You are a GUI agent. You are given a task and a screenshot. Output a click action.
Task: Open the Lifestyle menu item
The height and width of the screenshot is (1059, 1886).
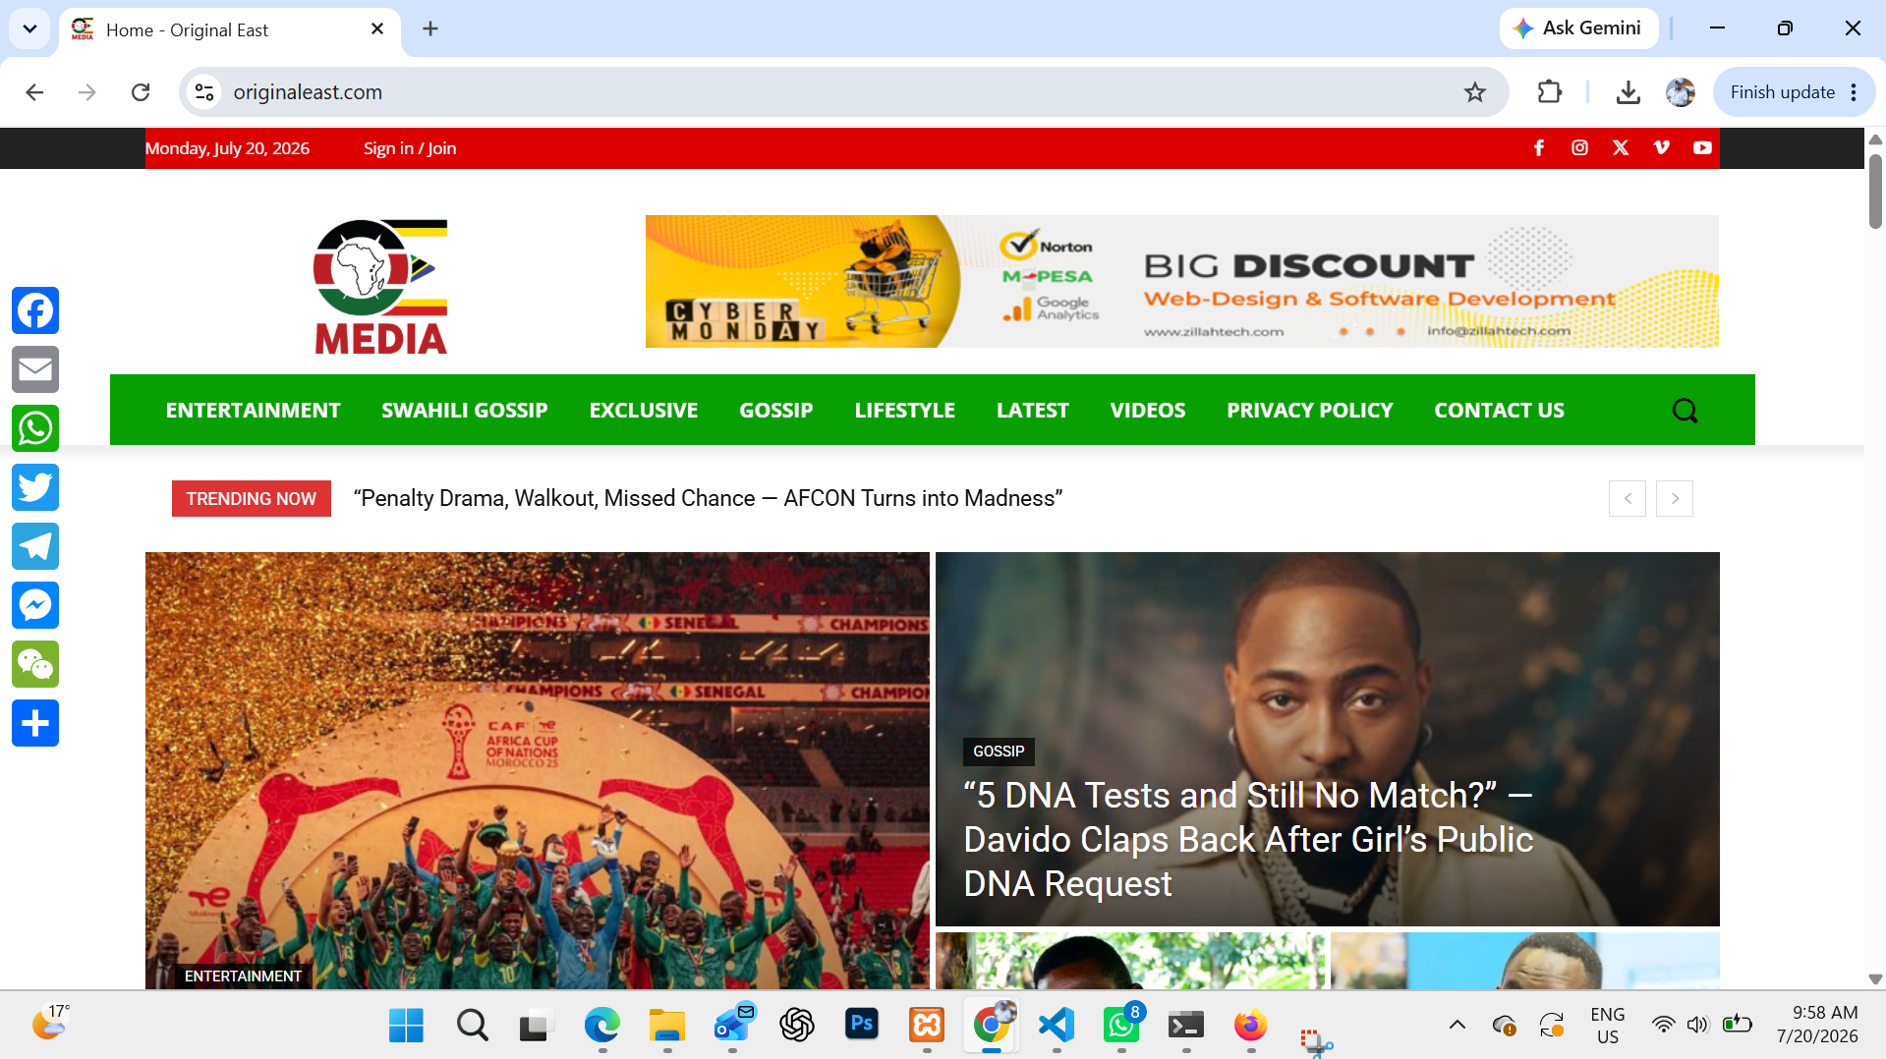pyautogui.click(x=905, y=410)
